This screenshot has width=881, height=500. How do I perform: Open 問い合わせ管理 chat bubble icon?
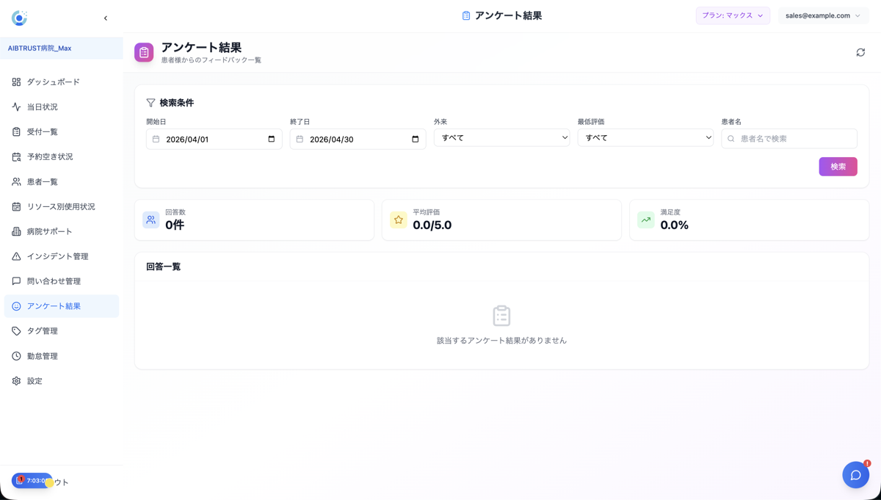point(16,281)
